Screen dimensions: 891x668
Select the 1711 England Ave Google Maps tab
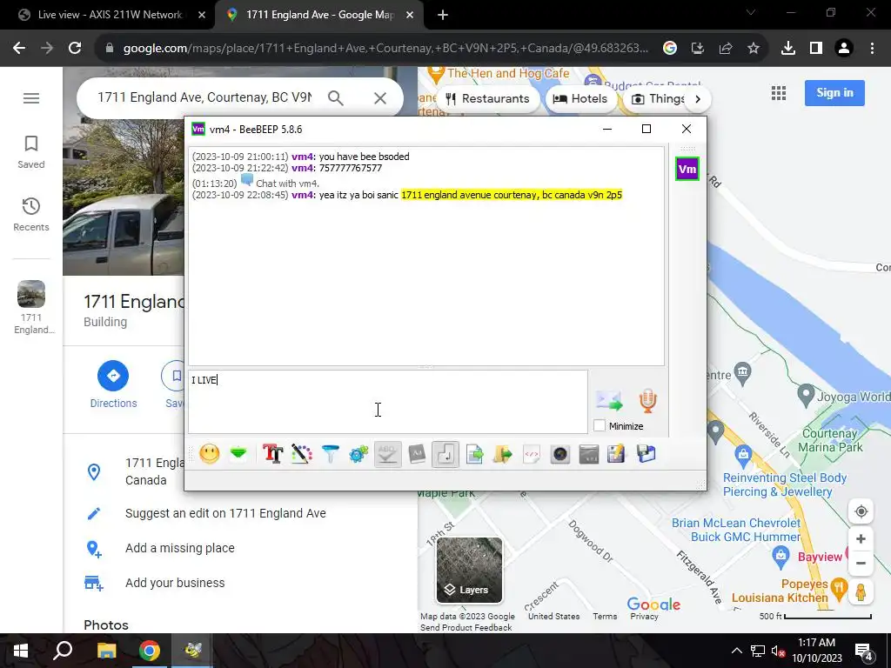pos(319,15)
